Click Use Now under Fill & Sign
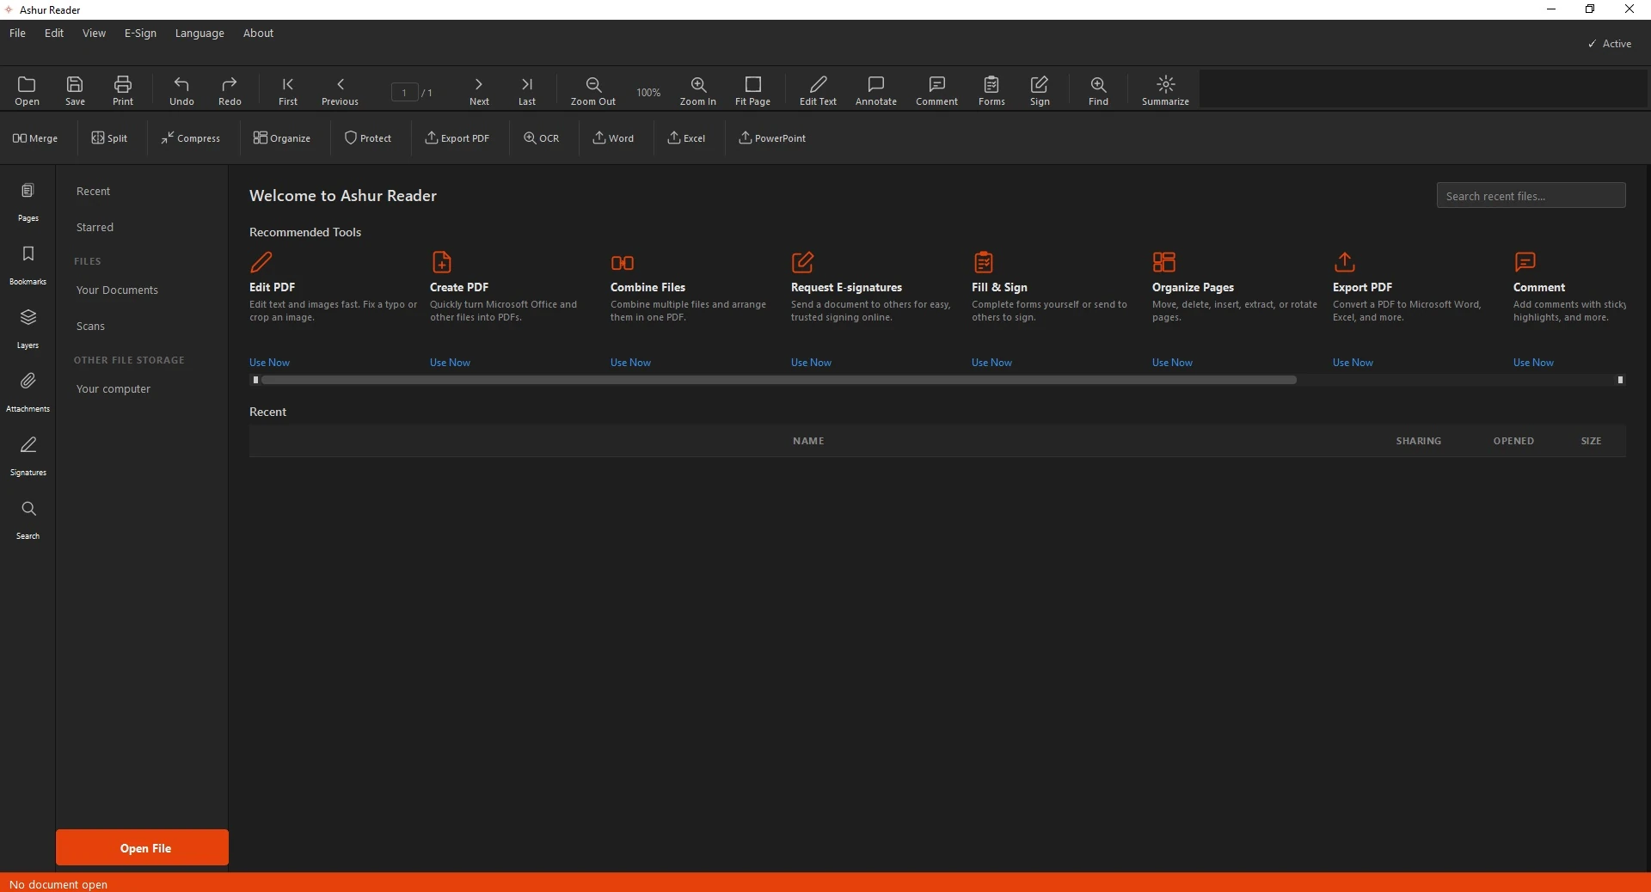1651x892 pixels. tap(991, 363)
